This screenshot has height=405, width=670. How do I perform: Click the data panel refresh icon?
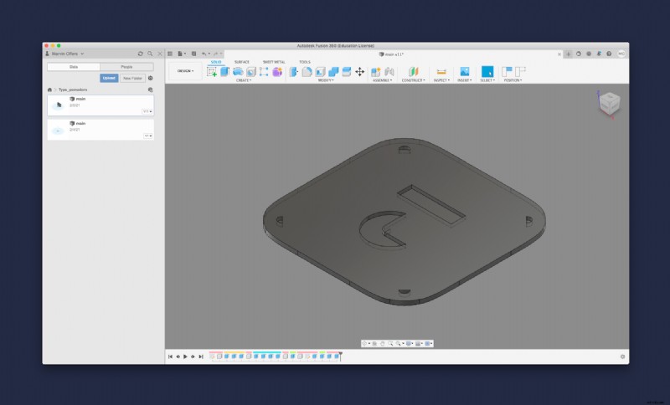[x=141, y=54]
